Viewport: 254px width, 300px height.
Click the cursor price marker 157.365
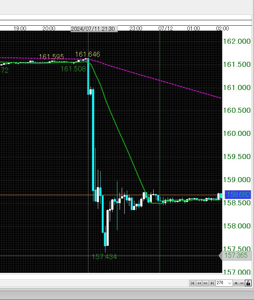pyautogui.click(x=236, y=256)
